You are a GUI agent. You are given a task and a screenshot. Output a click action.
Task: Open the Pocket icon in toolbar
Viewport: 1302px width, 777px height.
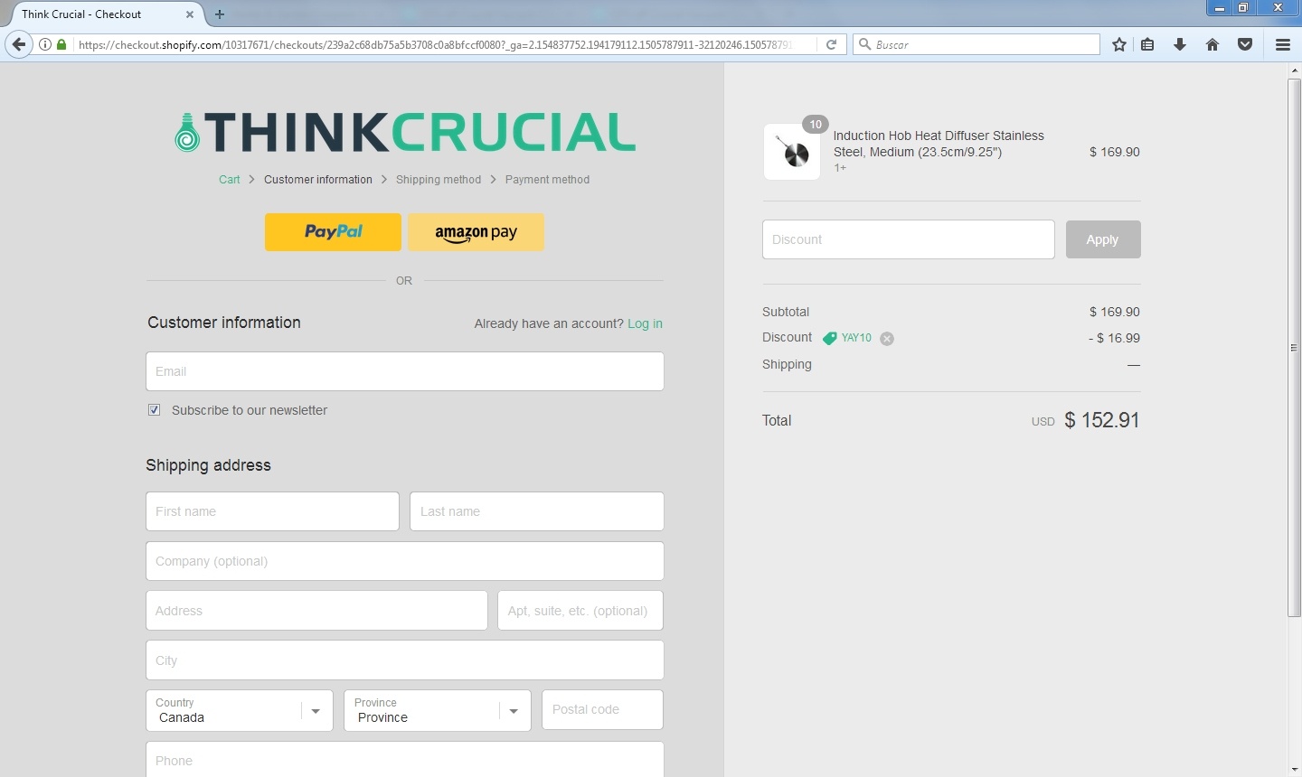point(1245,44)
